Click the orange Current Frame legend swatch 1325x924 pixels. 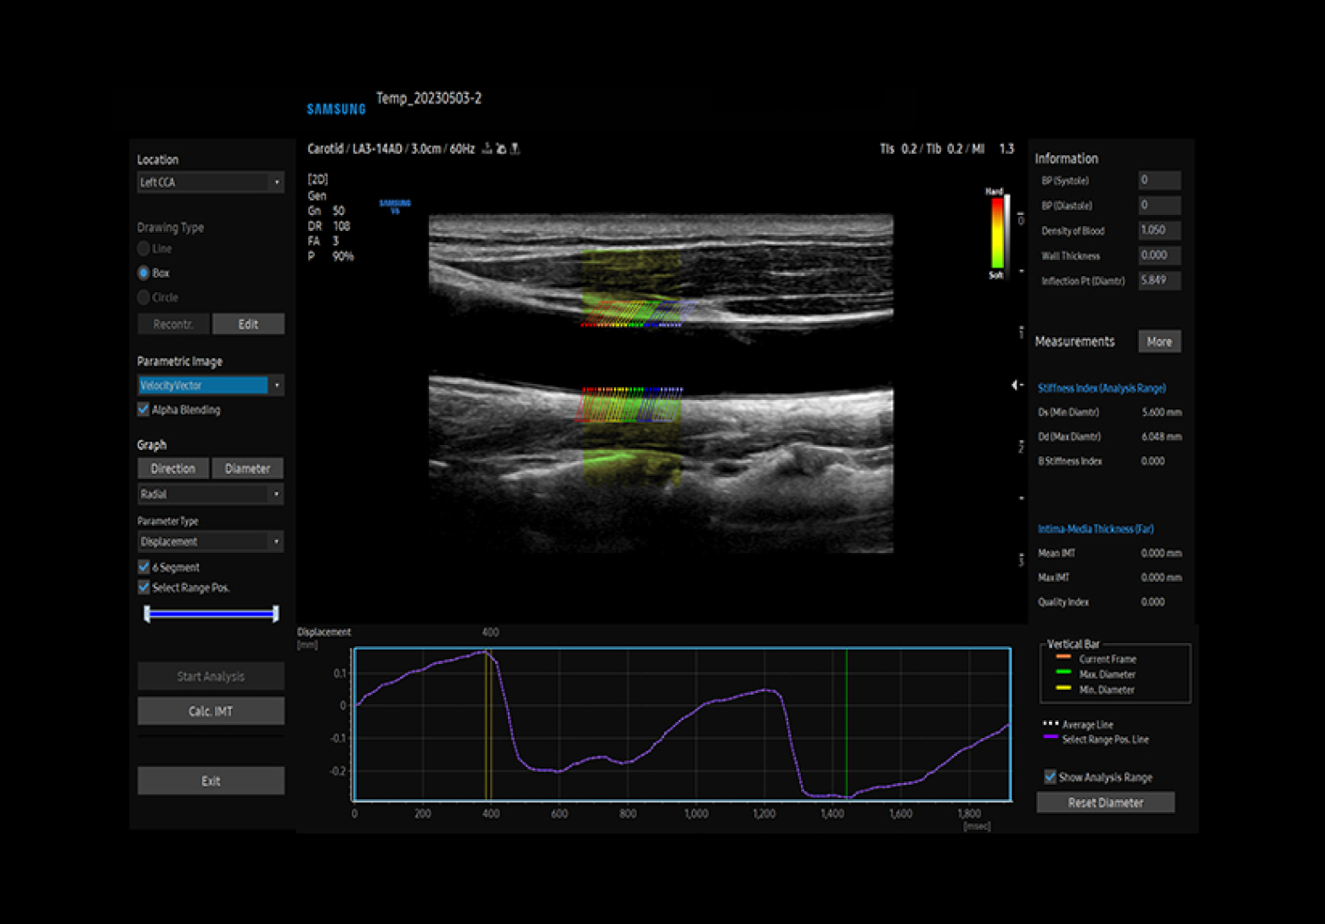coord(1063,657)
